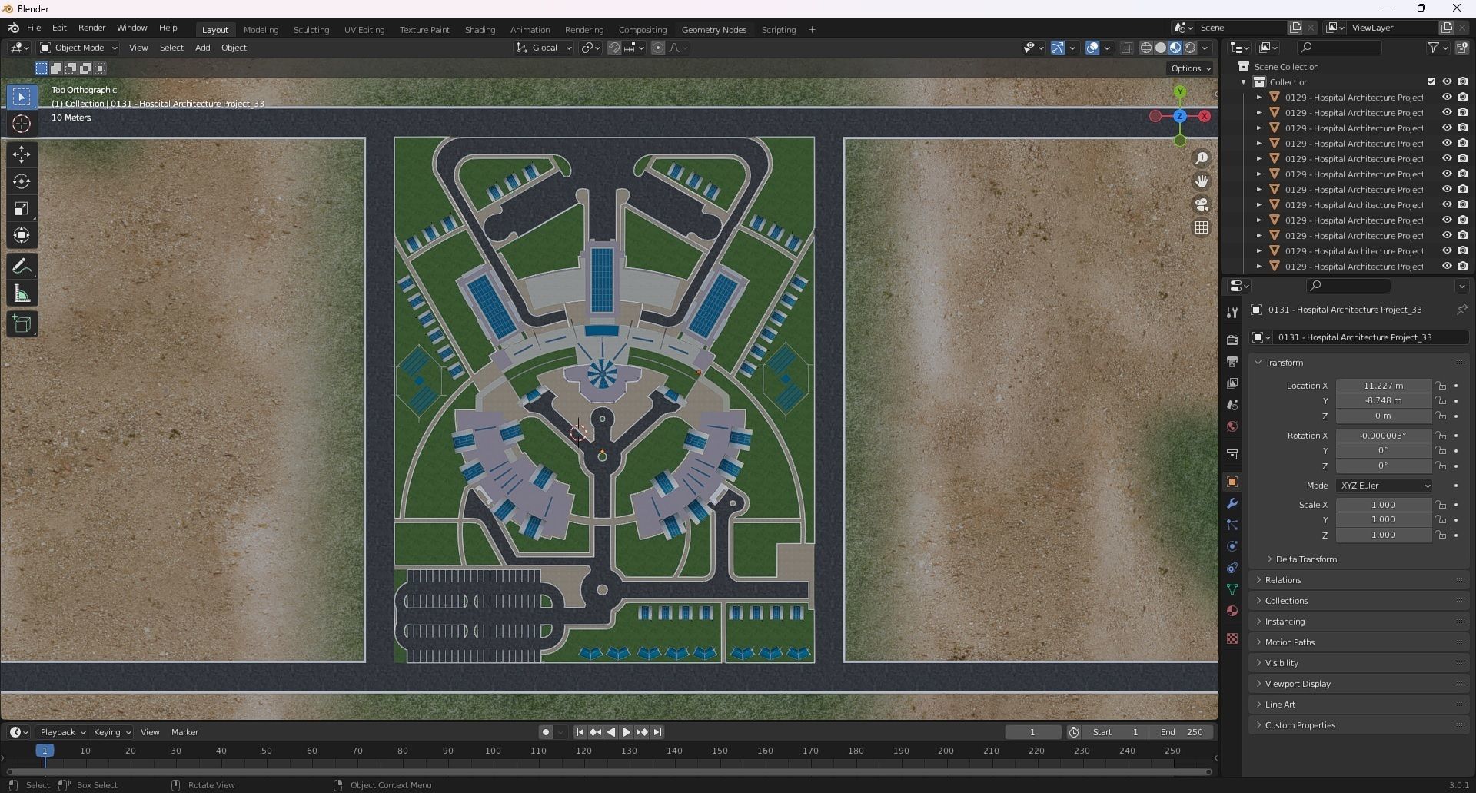Activate the Select Box tool
Image resolution: width=1476 pixels, height=799 pixels.
click(x=22, y=97)
